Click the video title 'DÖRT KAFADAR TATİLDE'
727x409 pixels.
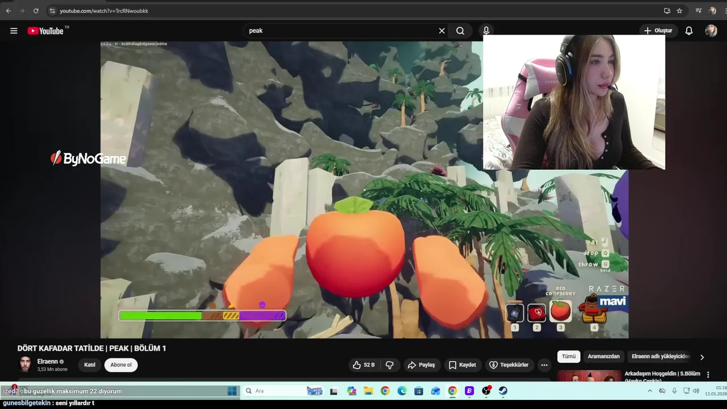(x=91, y=348)
